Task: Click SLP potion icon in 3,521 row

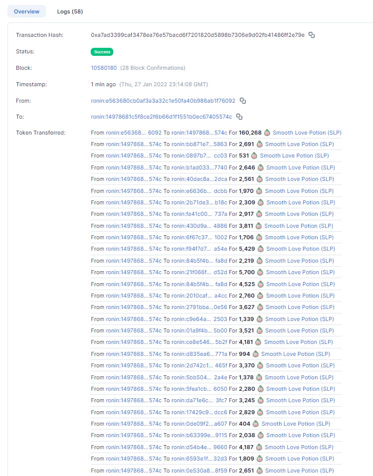Action: point(259,330)
